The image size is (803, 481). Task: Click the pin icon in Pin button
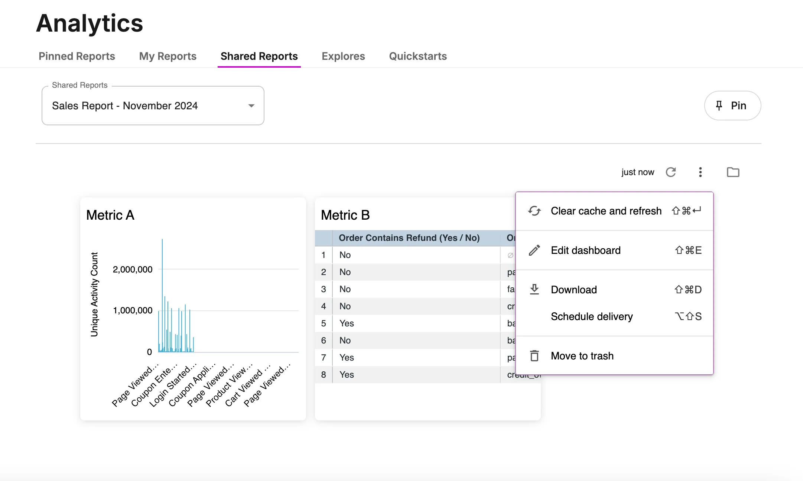[x=719, y=106]
